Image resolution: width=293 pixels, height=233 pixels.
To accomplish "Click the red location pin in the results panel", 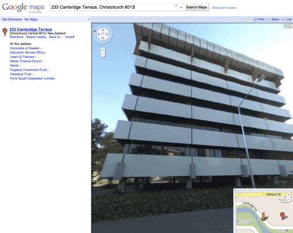I will click(5, 32).
